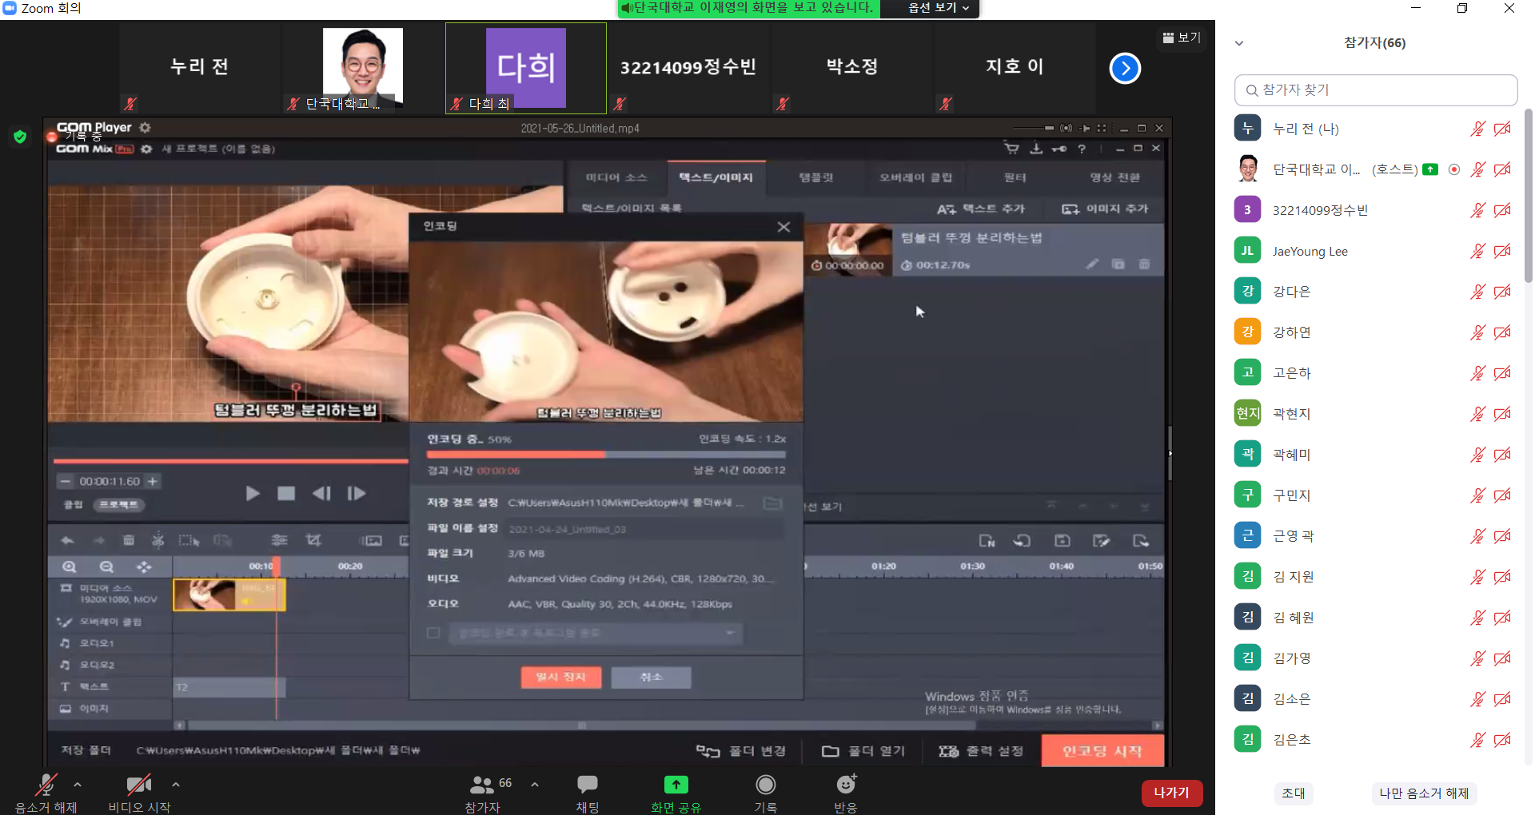The width and height of the screenshot is (1535, 815).
Task: Click mic icon beside JaeYoung Lee
Action: [x=1477, y=251]
